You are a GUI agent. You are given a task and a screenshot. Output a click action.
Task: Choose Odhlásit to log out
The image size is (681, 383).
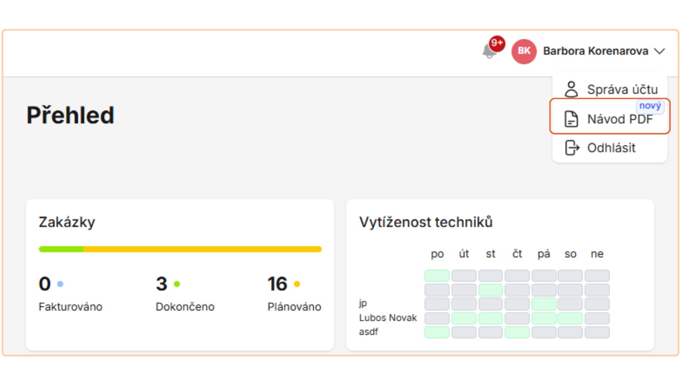pos(611,148)
